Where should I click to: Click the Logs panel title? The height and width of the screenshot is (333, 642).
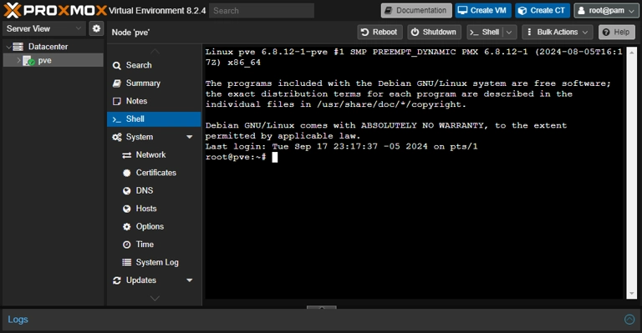(x=18, y=320)
